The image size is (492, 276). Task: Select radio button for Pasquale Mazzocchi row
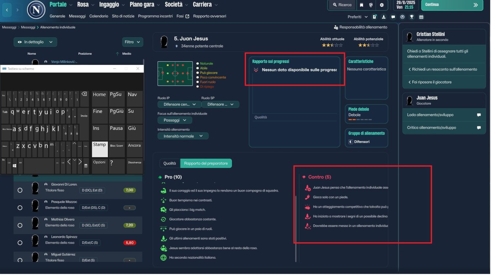click(x=20, y=208)
